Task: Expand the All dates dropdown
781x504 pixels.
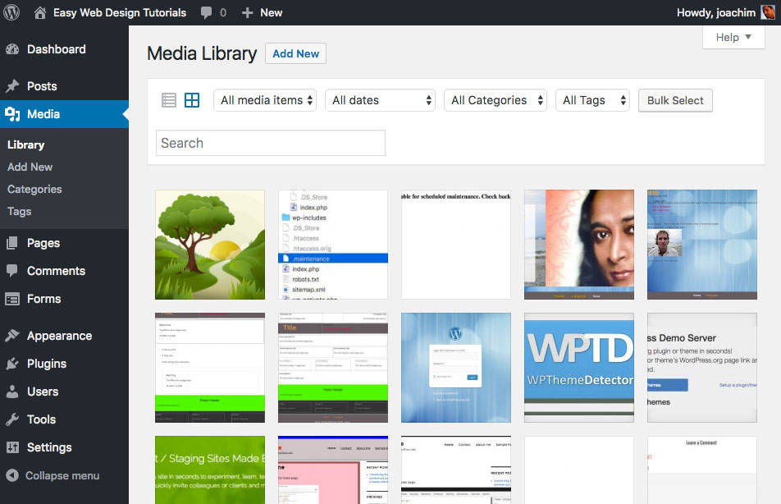Action: 380,99
